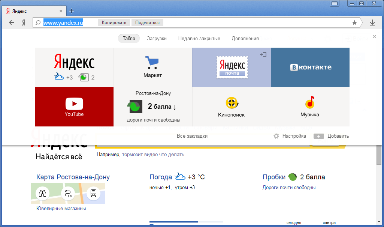384x227 pixels.
Task: Click the Поделиться button
Action: click(148, 23)
